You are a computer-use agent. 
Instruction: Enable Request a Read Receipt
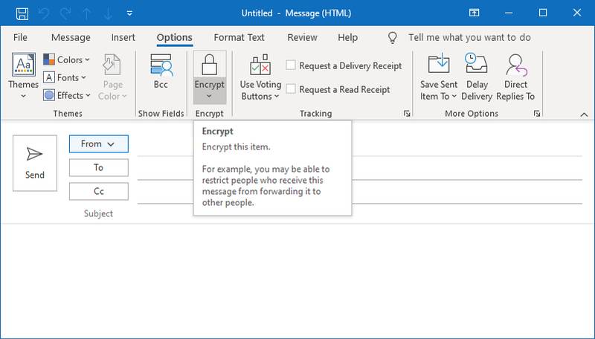point(291,89)
